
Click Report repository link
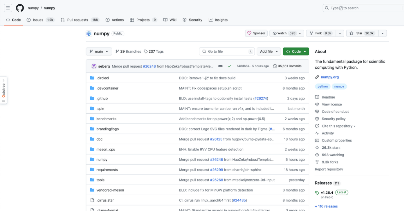pos(329,169)
